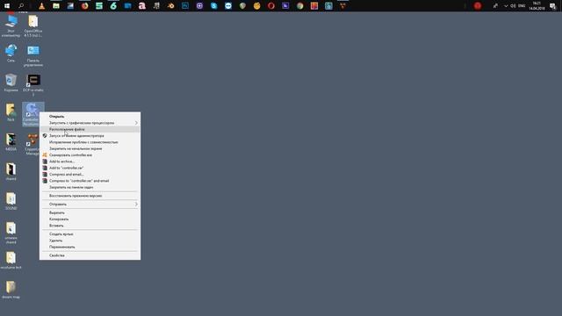Open the taskbar clock and date
The height and width of the screenshot is (316, 562).
pyautogui.click(x=537, y=6)
